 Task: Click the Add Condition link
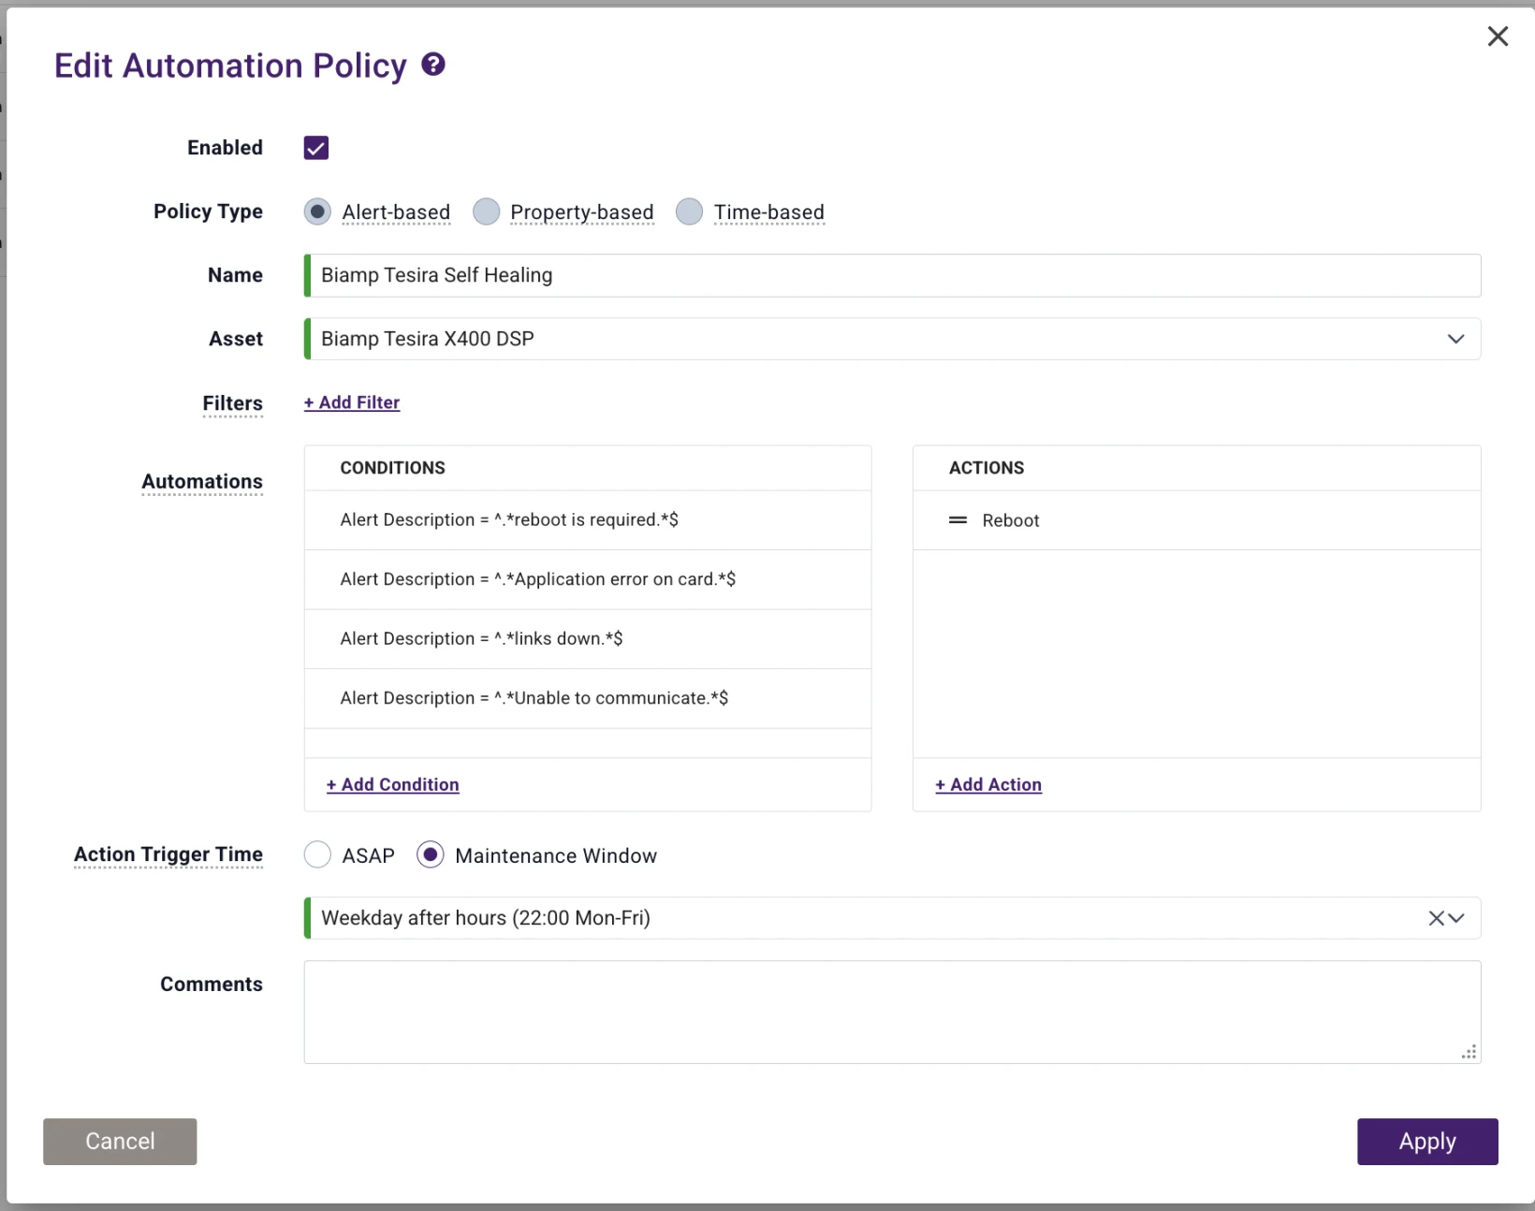(393, 784)
